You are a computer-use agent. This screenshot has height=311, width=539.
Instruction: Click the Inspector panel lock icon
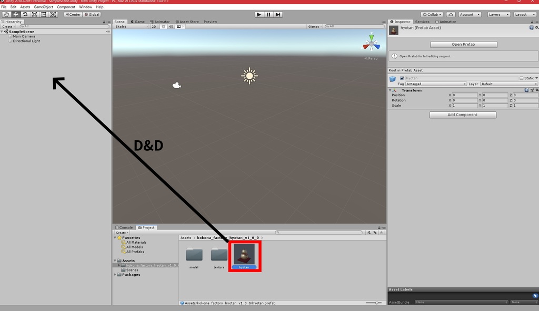pos(532,22)
